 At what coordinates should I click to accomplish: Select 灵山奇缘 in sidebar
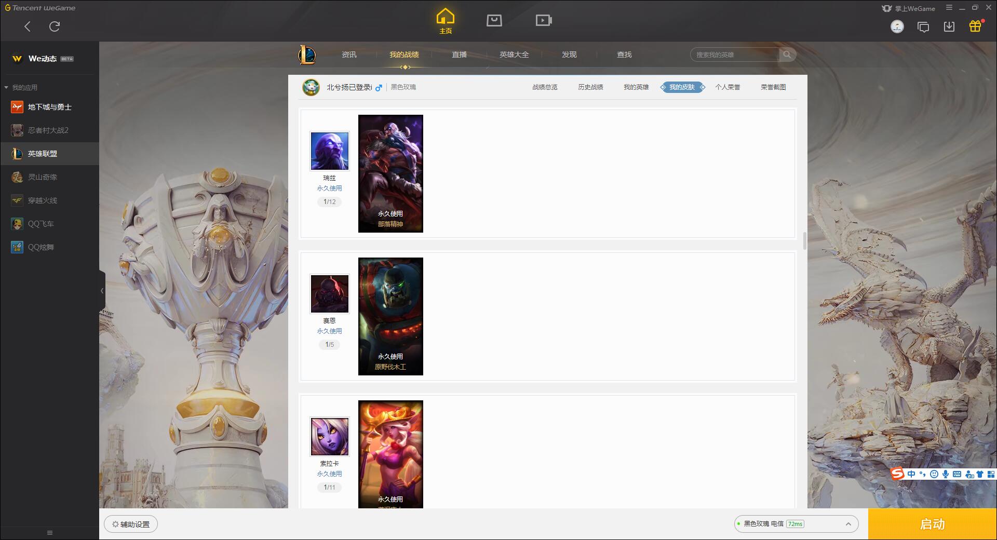click(x=49, y=177)
